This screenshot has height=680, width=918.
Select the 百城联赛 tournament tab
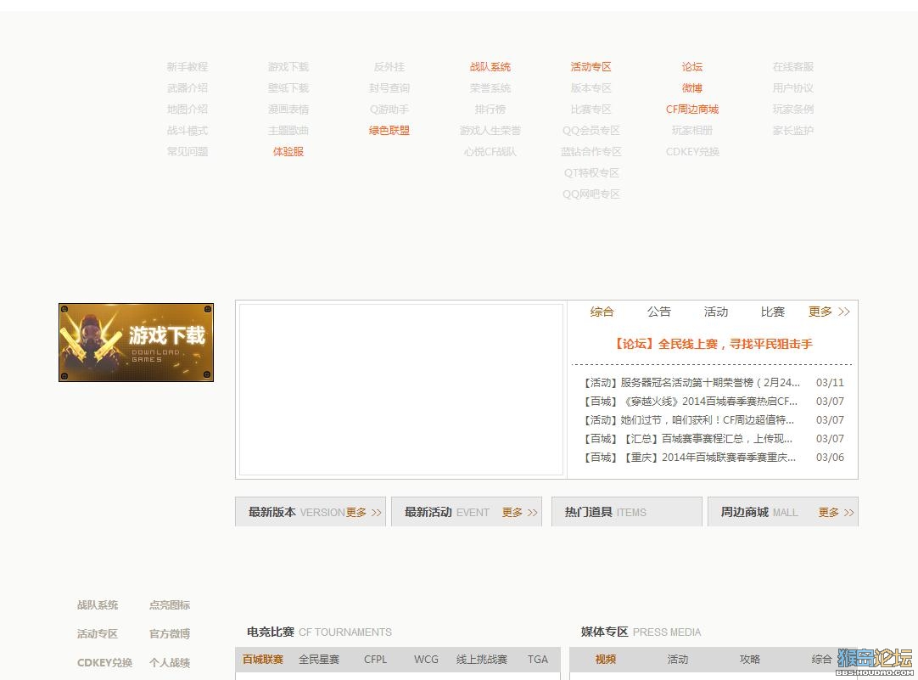pos(263,660)
